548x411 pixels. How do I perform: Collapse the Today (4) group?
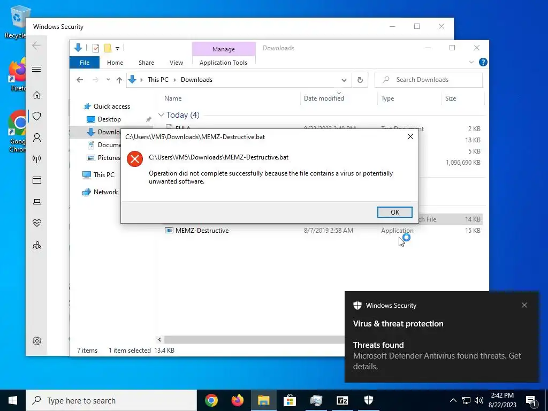tap(161, 115)
